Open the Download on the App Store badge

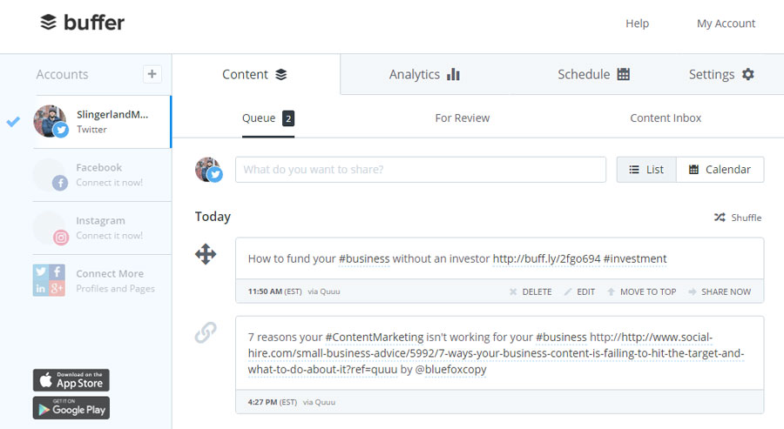(71, 380)
